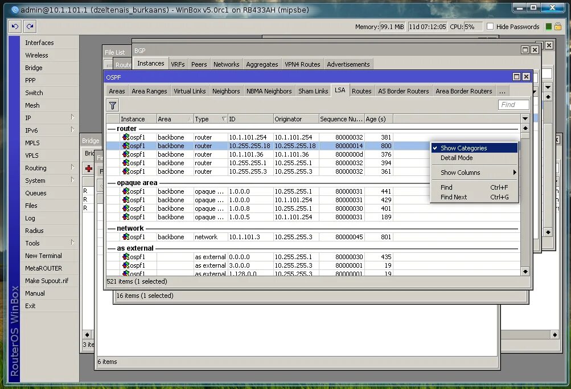
Task: Choose Find in context menu
Action: click(x=474, y=187)
